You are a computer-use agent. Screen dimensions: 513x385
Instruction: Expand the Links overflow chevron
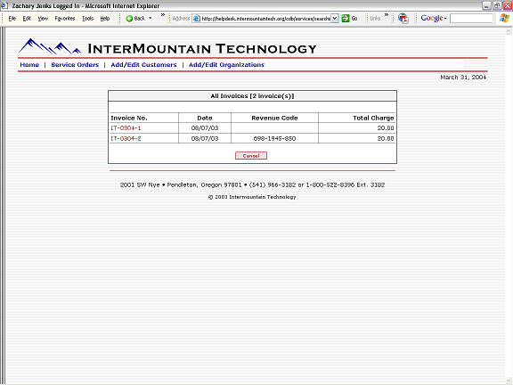point(387,15)
